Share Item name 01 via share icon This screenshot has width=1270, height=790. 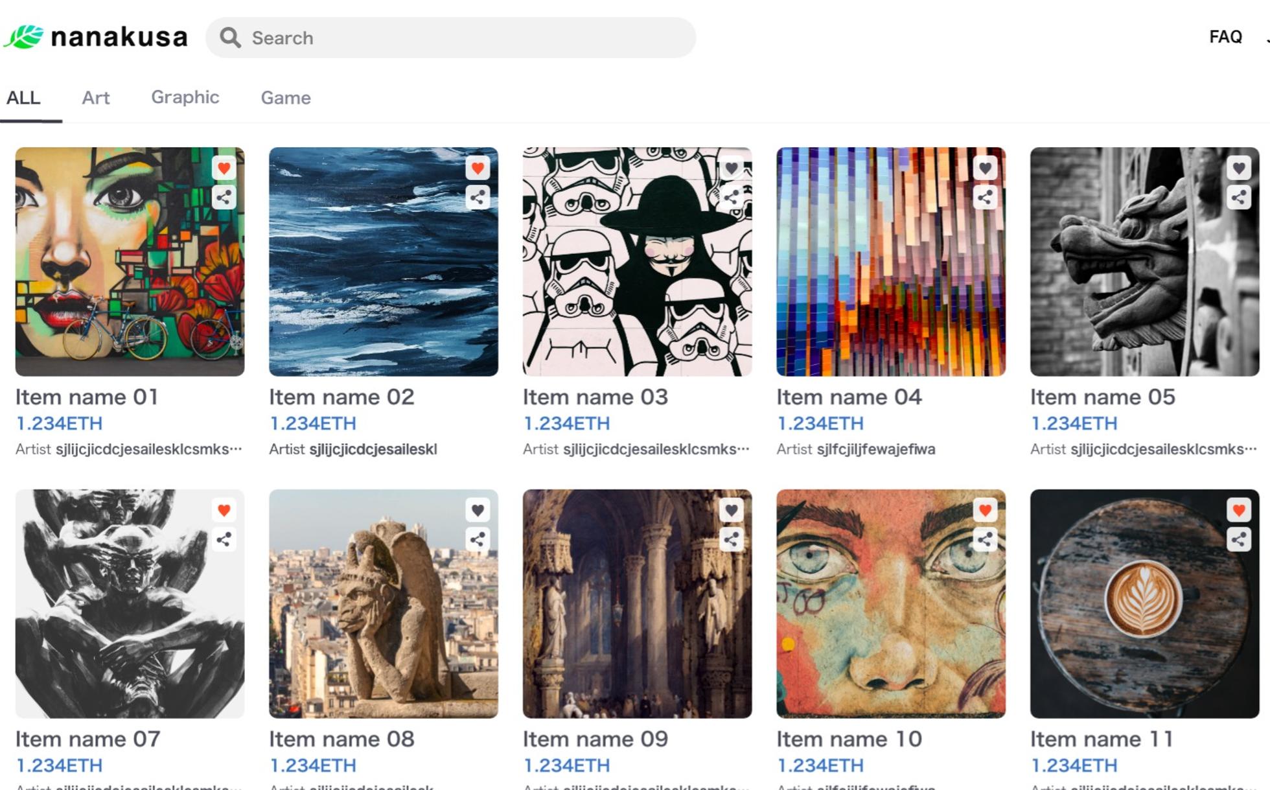click(224, 197)
